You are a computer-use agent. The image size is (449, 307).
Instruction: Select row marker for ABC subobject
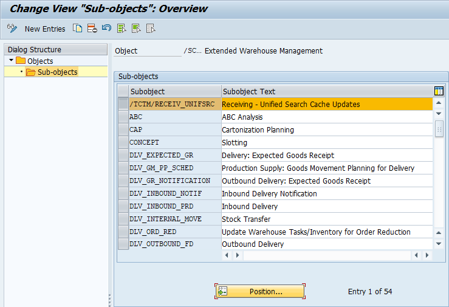click(x=123, y=117)
